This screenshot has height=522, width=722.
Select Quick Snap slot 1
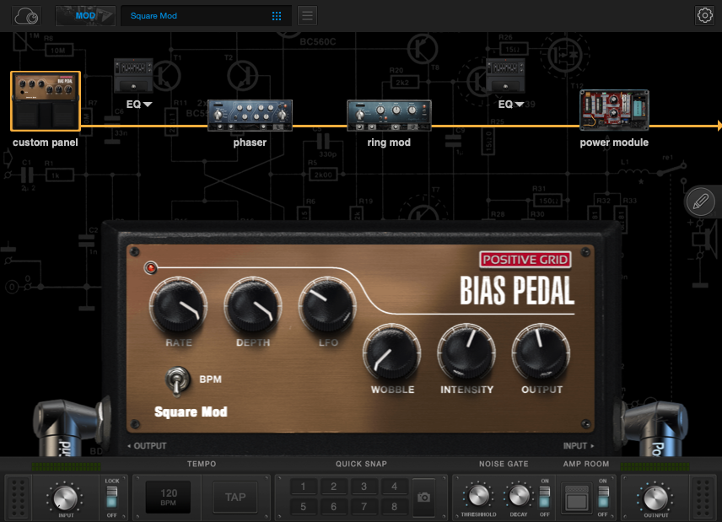pos(303,487)
